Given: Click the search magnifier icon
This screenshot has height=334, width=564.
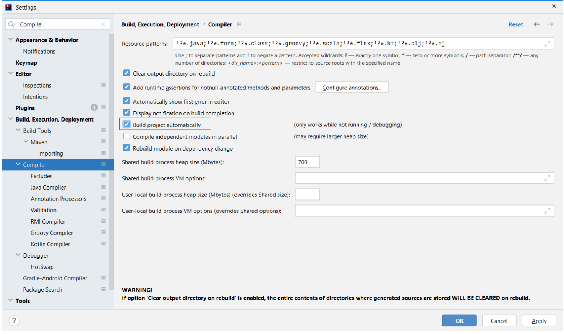Looking at the screenshot, I should [12, 24].
